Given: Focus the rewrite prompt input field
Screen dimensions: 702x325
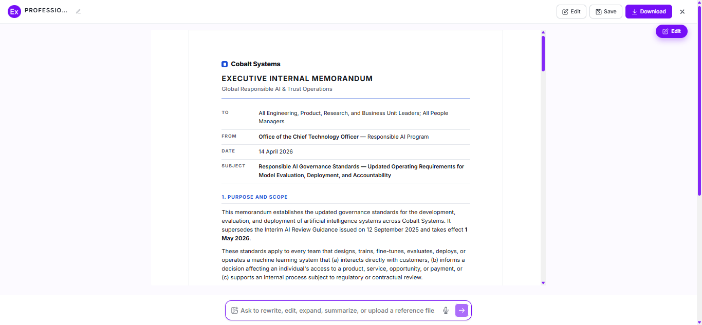Looking at the screenshot, I should [x=337, y=311].
